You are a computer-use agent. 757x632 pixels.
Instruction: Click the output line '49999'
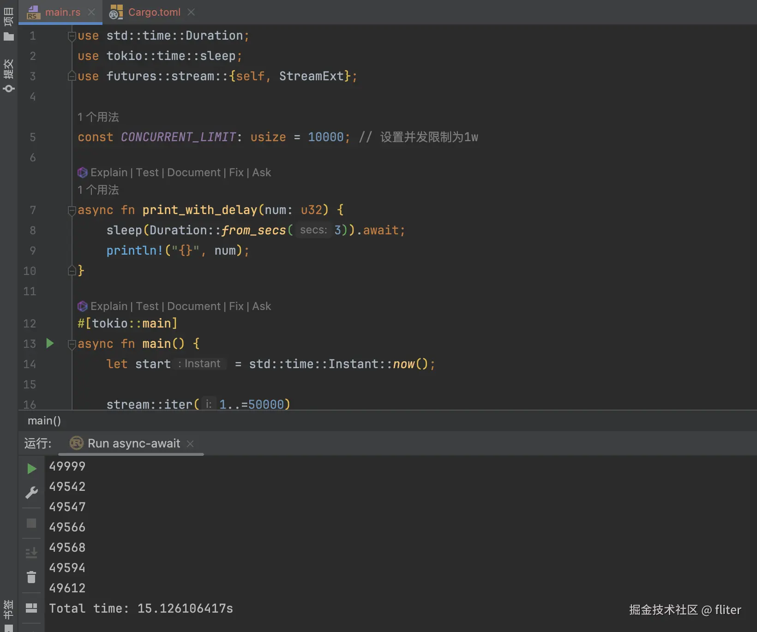click(x=67, y=466)
